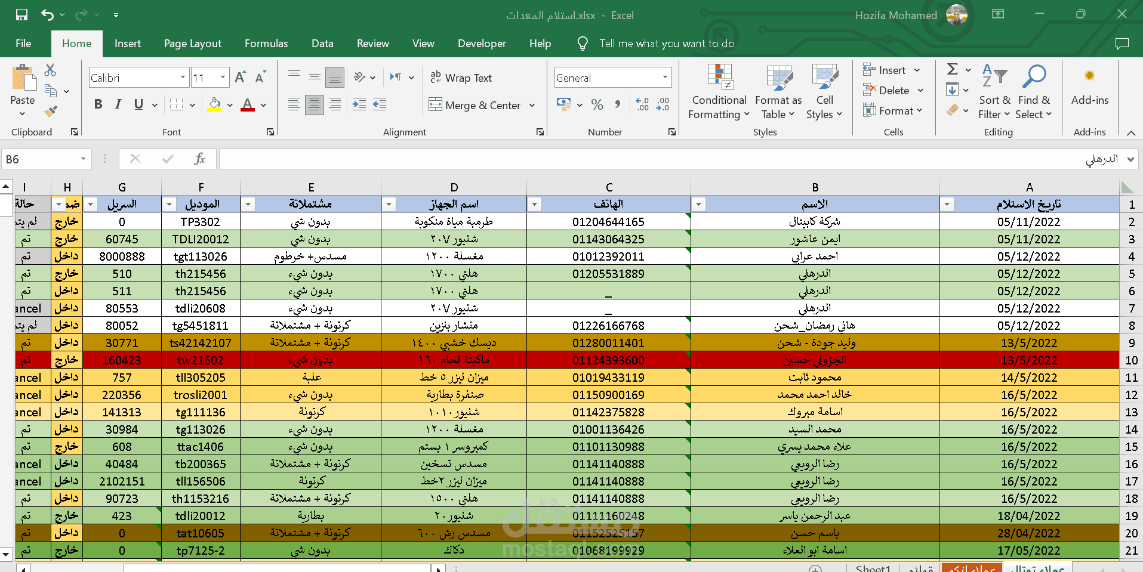Click the Copy icon
Image resolution: width=1143 pixels, height=572 pixels.
(x=51, y=91)
